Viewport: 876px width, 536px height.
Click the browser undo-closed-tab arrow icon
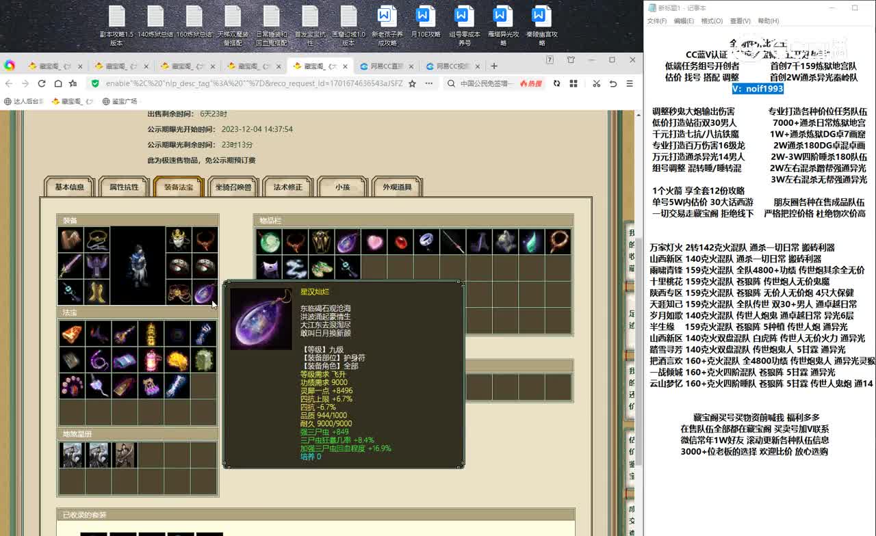tap(613, 83)
